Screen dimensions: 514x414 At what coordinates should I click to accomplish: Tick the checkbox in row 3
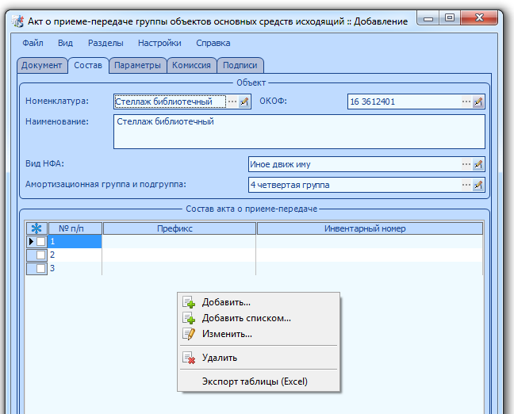41,268
